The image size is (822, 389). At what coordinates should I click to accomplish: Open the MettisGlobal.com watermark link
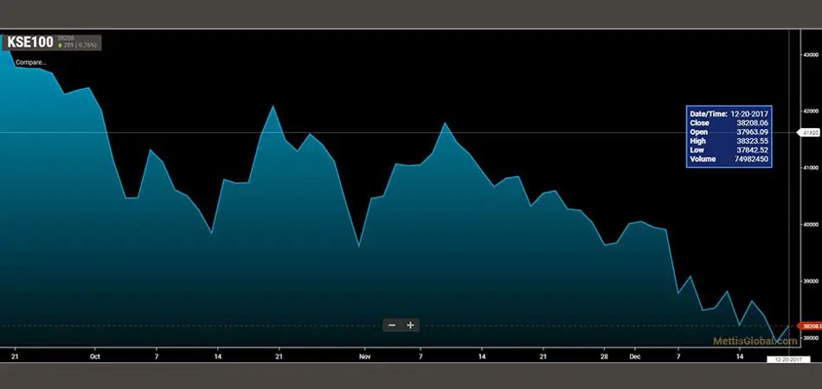click(755, 341)
